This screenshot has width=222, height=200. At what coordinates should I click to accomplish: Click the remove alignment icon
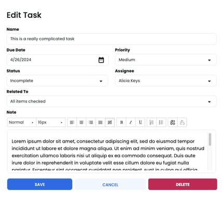(110, 122)
